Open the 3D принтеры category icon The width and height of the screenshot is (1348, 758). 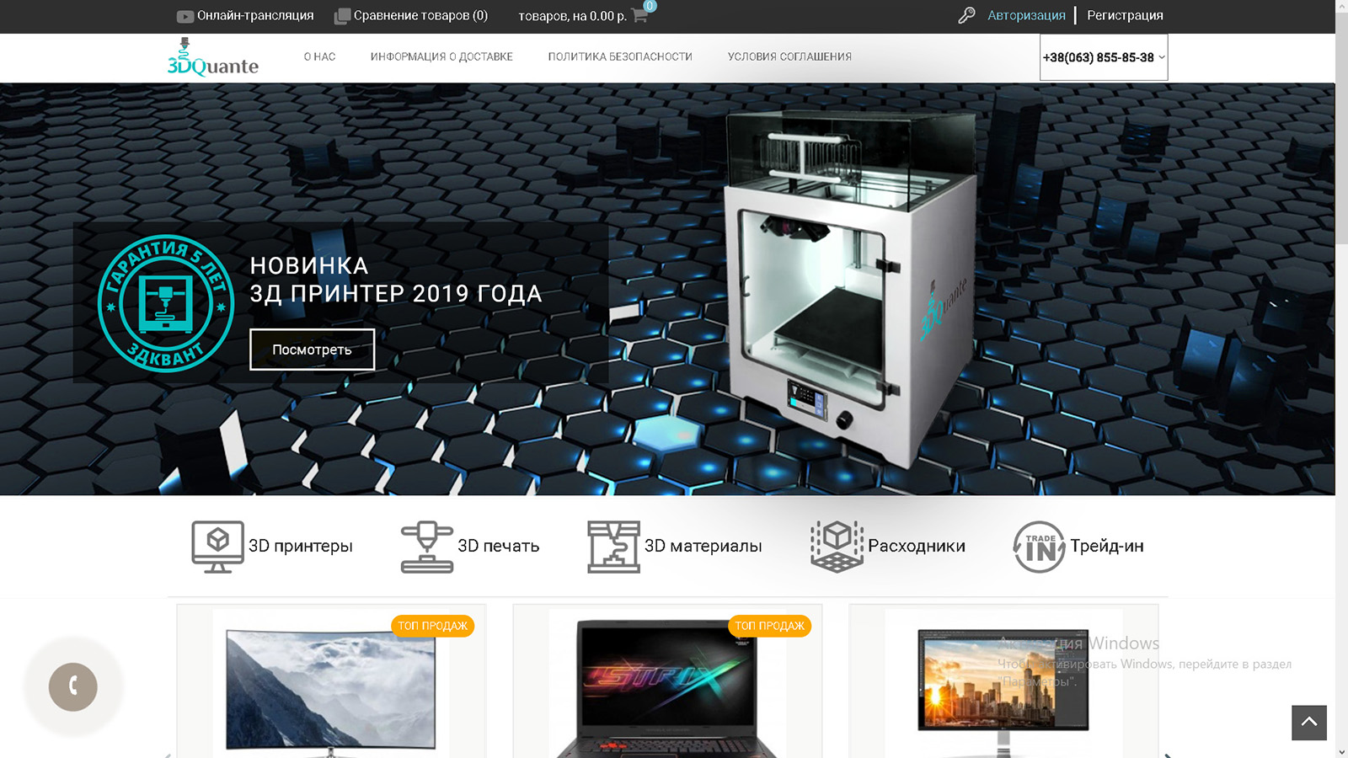217,547
